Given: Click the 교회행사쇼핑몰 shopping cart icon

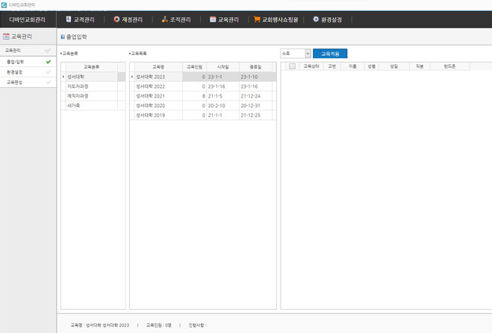Looking at the screenshot, I should (x=257, y=19).
